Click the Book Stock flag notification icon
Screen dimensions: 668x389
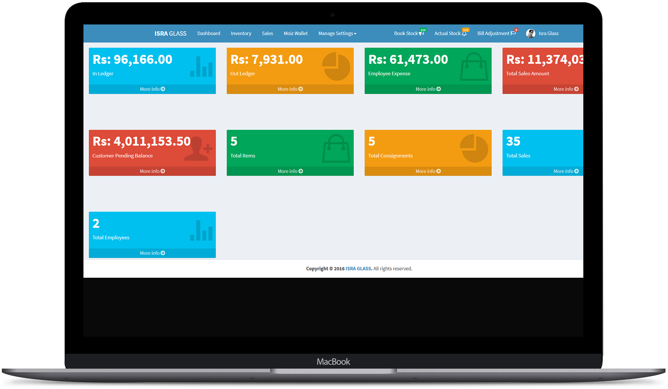point(421,33)
